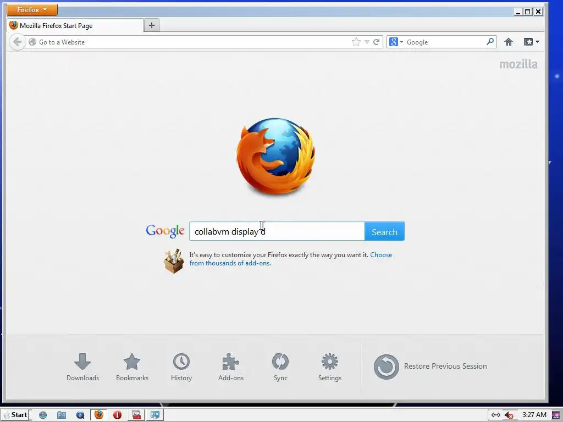Open 'Choose from thousands of add-ons' link
This screenshot has width=563, height=422.
[x=291, y=259]
